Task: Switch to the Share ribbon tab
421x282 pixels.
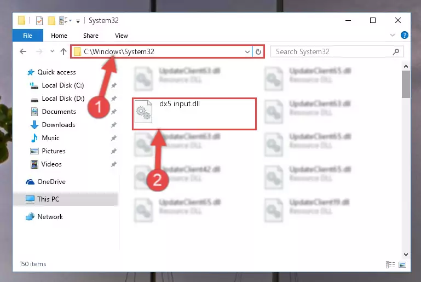Action: point(91,36)
